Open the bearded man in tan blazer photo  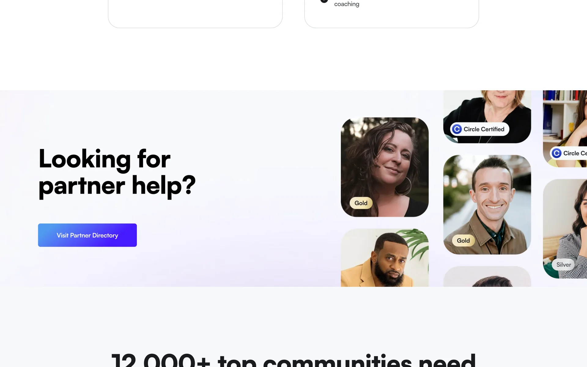pos(385,258)
